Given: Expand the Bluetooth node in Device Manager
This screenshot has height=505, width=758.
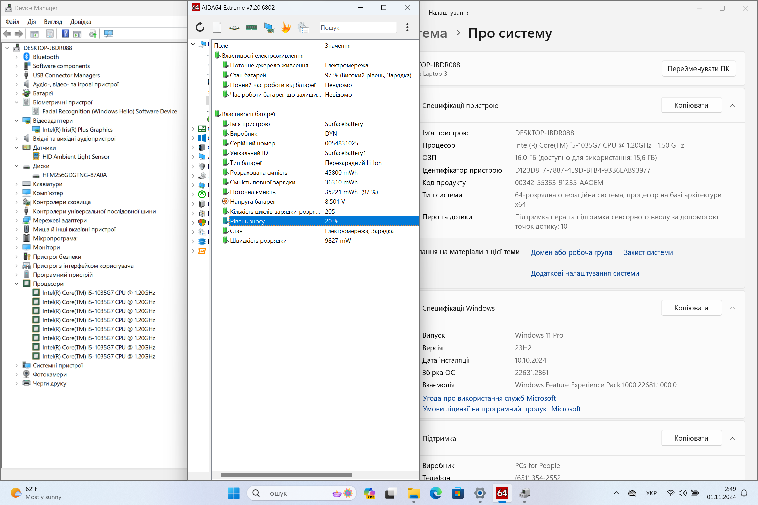Looking at the screenshot, I should [x=17, y=57].
